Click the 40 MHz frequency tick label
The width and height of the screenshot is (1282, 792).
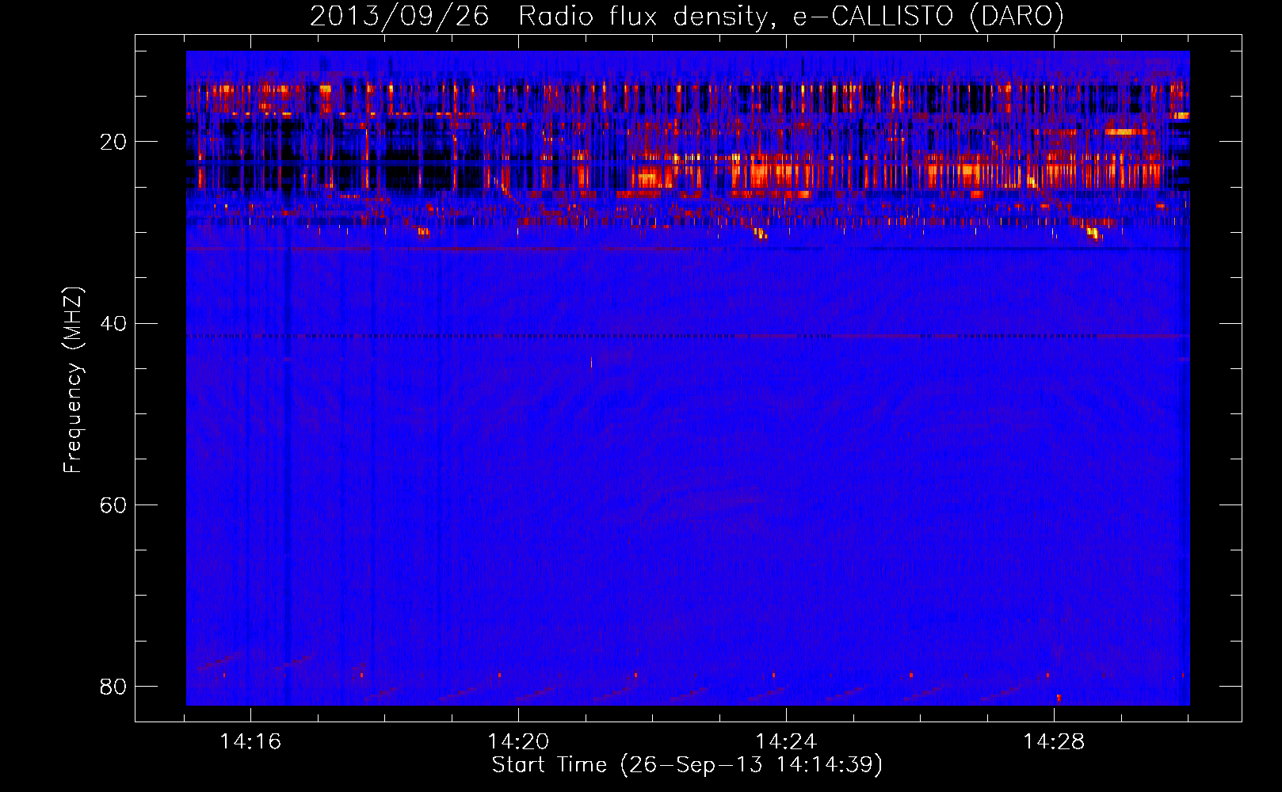113,324
